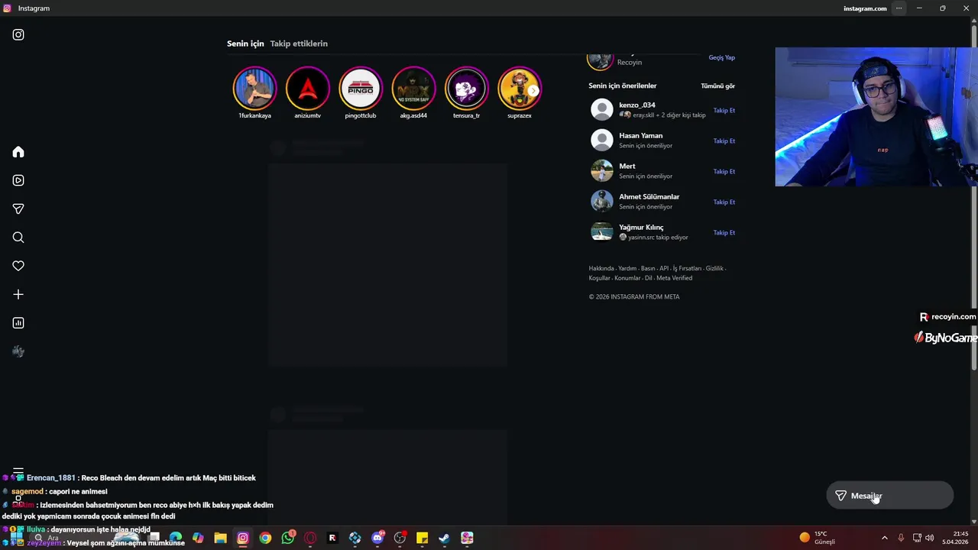978x550 pixels.
Task: Open notifications via the heart icon
Action: pyautogui.click(x=18, y=266)
